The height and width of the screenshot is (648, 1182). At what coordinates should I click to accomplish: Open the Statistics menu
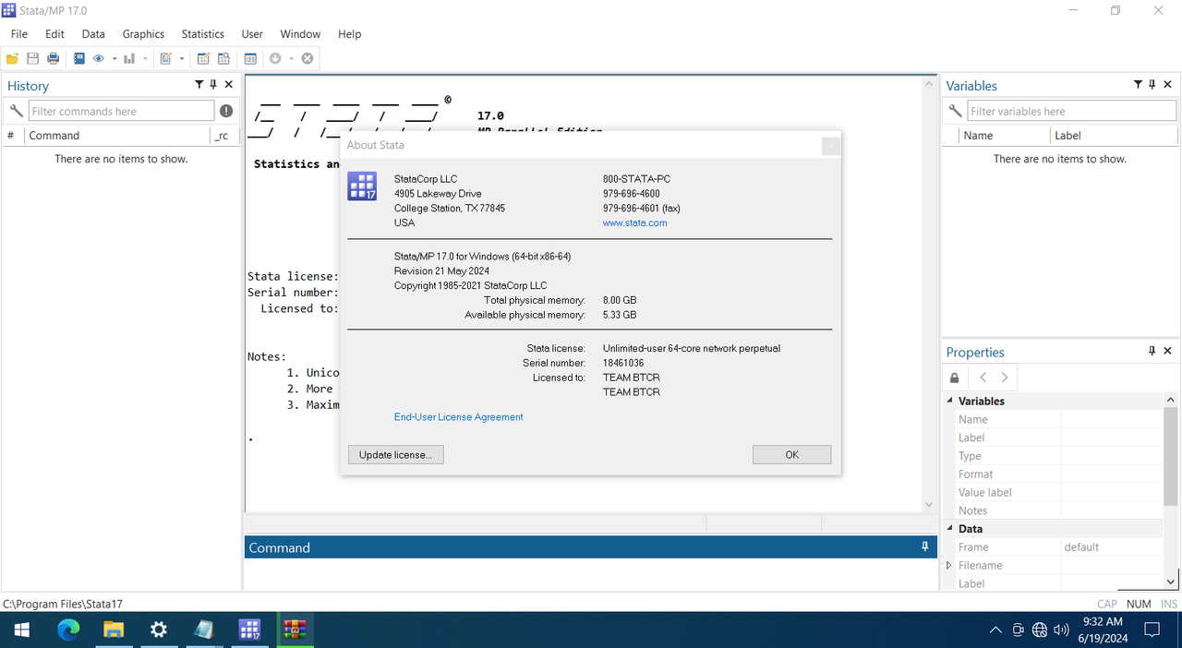pyautogui.click(x=203, y=34)
